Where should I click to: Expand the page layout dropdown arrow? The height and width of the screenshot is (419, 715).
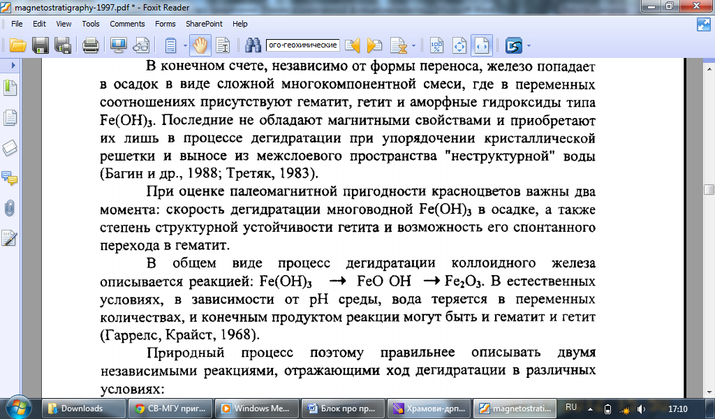pos(184,45)
